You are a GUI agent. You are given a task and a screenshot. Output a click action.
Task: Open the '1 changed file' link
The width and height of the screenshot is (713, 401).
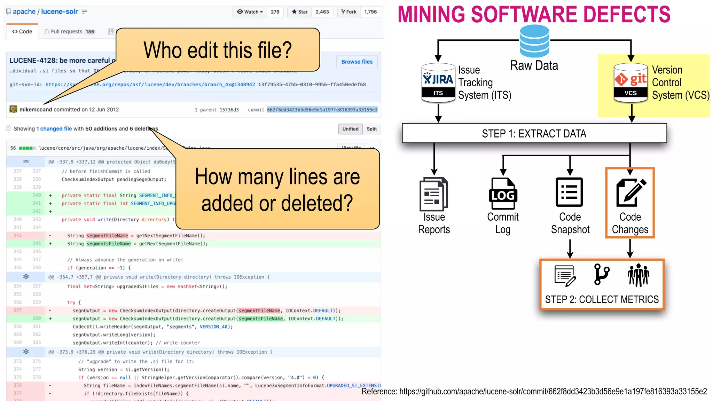click(54, 128)
